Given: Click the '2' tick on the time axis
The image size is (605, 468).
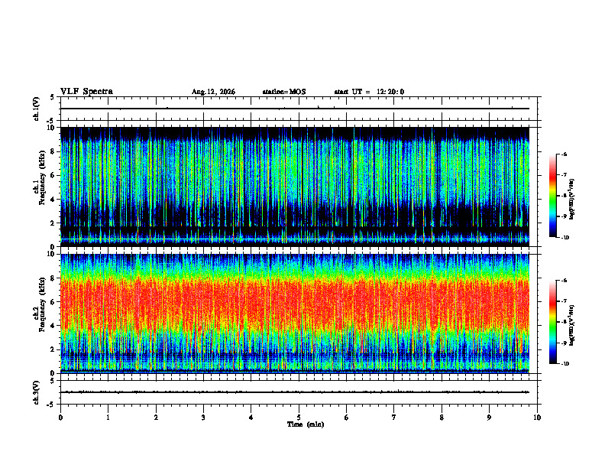Looking at the screenshot, I should coord(156,418).
